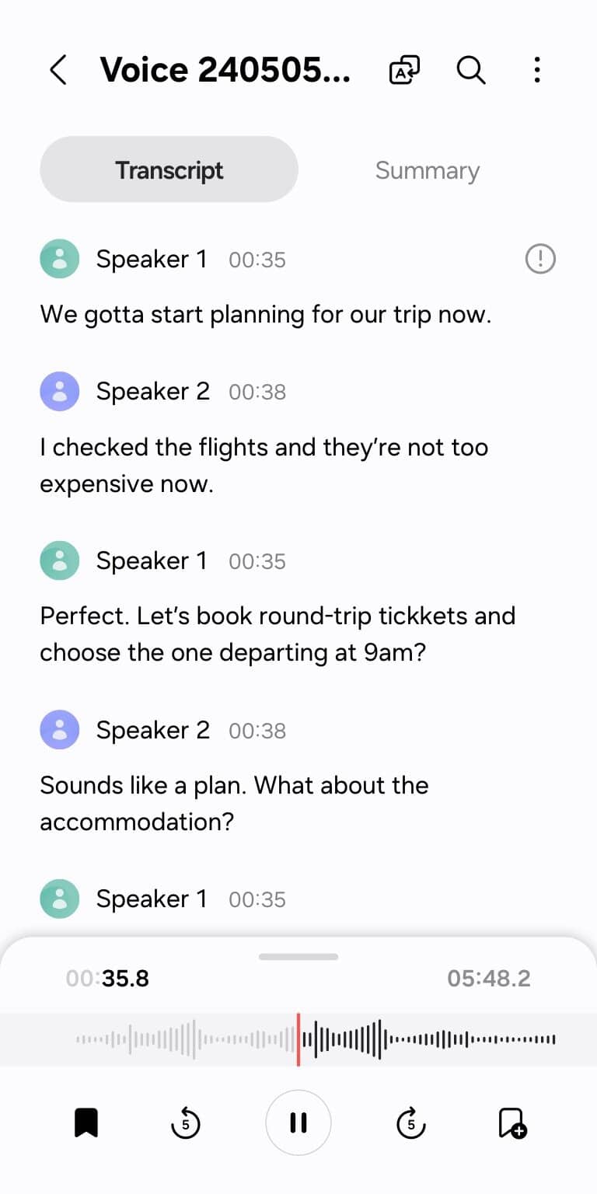Switch to the Summary tab
The height and width of the screenshot is (1194, 597).
427,170
